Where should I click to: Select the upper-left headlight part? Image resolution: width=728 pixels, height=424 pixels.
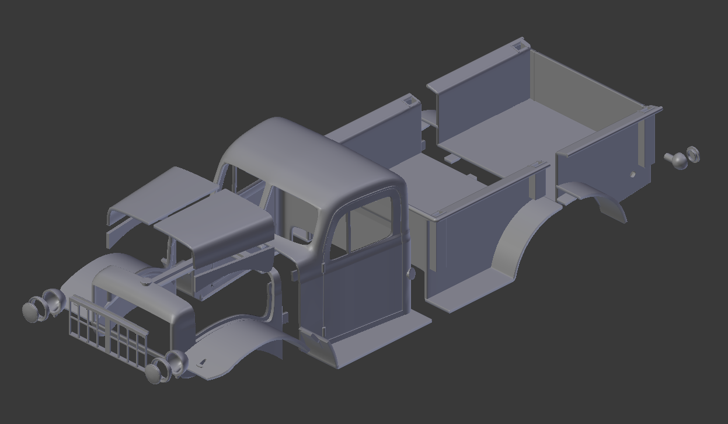coord(51,299)
